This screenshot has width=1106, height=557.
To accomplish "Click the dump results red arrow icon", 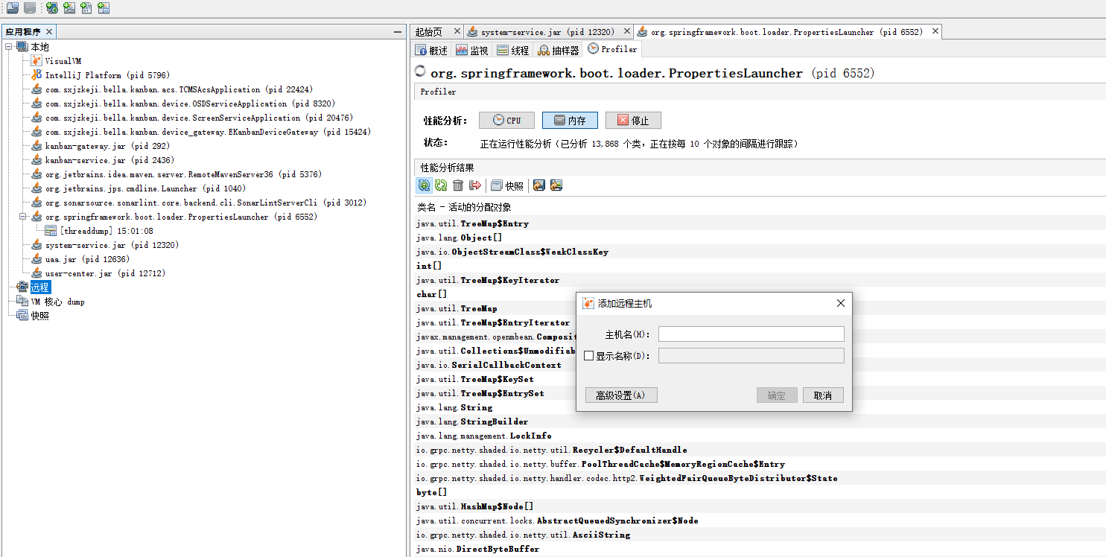I will click(474, 185).
